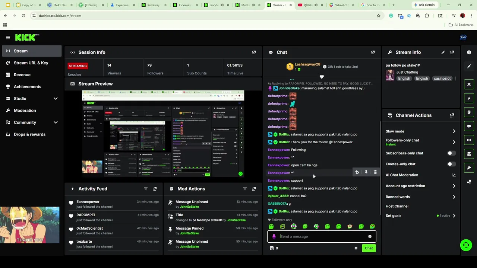Click the Stream Preview video thumbnail

pos(163,134)
